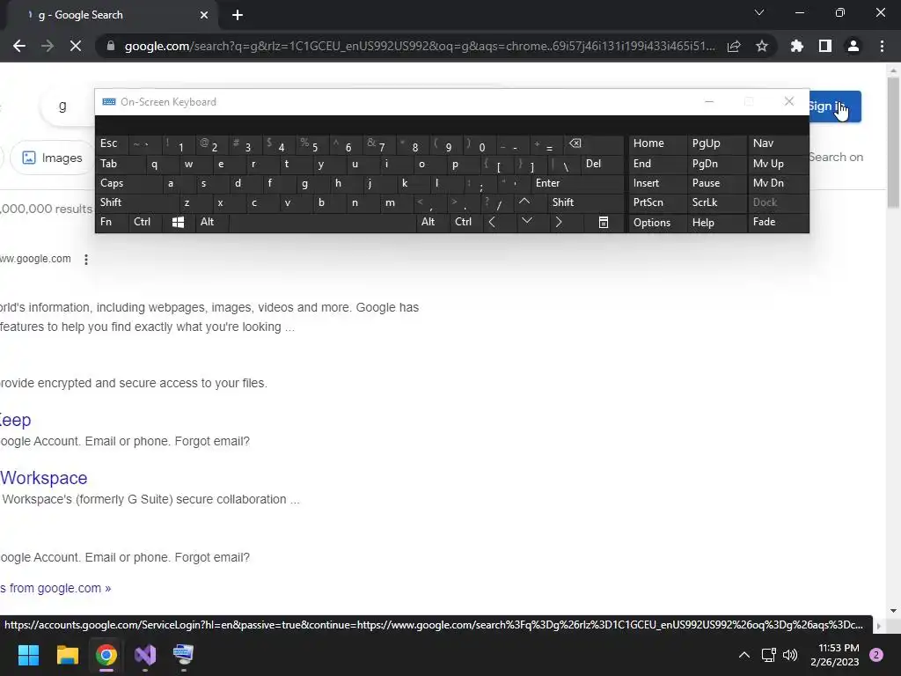901x676 pixels.
Task: Click the Home key on On-Screen Keyboard
Action: click(x=657, y=143)
